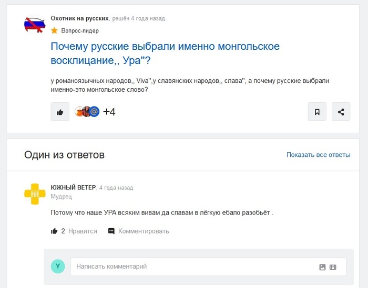Click the Нравится label on the answer
Image resolution: width=368 pixels, height=288 pixels.
click(83, 231)
